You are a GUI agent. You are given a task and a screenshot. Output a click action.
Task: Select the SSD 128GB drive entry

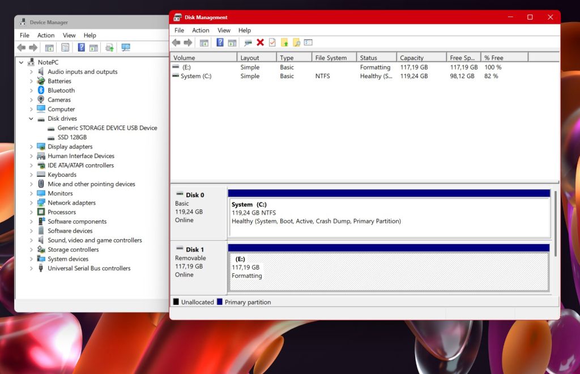[72, 137]
